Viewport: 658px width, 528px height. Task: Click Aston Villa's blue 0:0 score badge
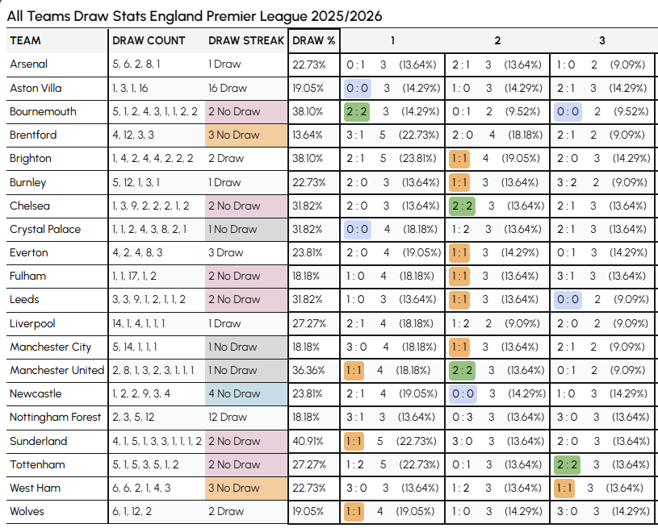tap(357, 88)
